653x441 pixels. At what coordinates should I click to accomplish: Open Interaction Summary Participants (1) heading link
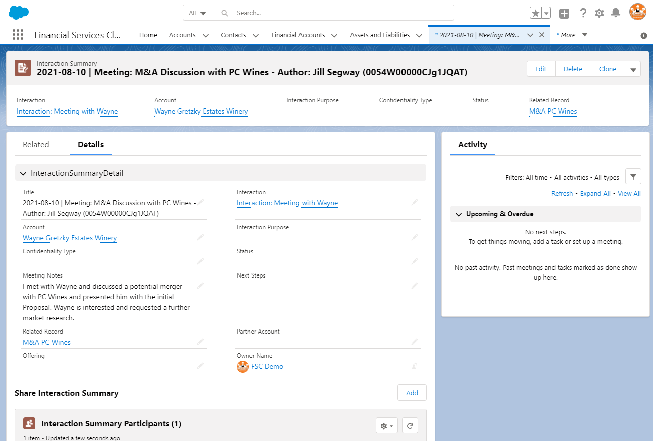tap(111, 424)
